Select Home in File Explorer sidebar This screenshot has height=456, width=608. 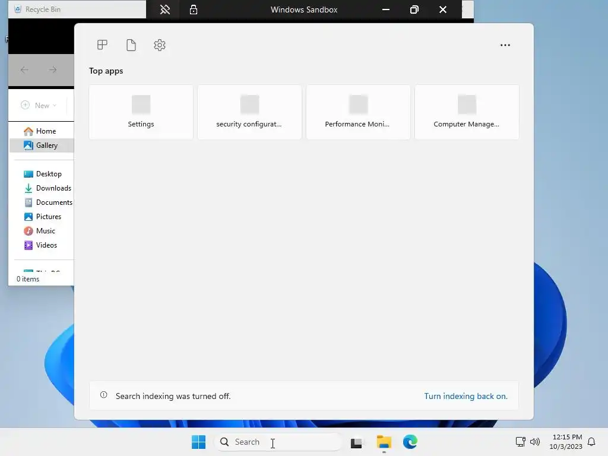(x=42, y=131)
